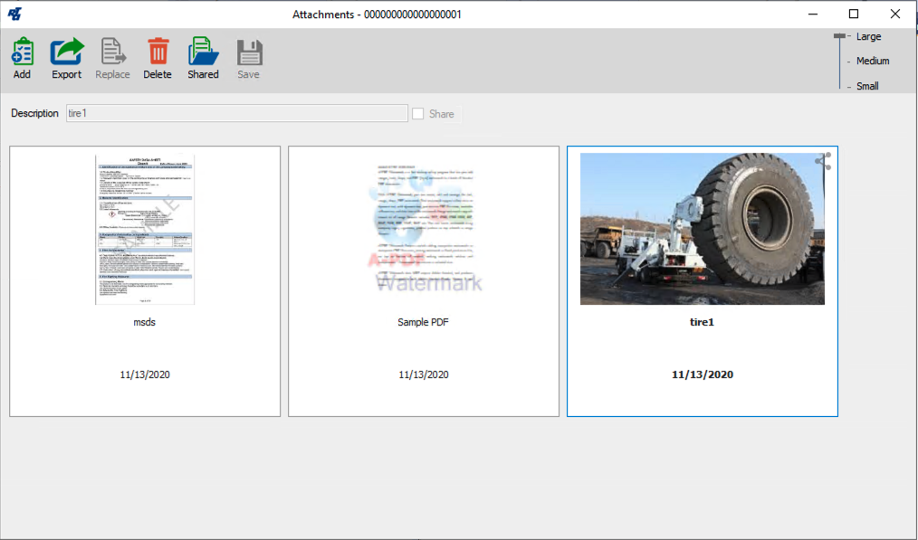Screen dimensions: 918x540
Task: Switch thumbnail size to Small
Action: (x=867, y=86)
